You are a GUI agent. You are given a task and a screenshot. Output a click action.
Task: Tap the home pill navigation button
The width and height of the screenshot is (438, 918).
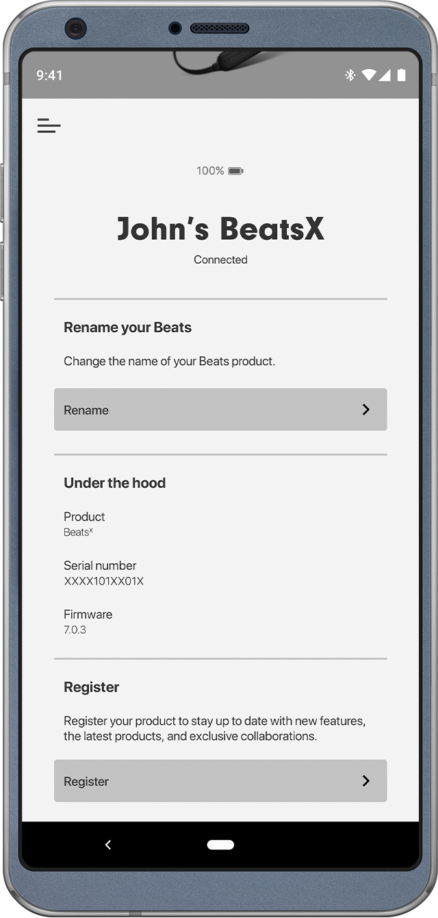pos(220,845)
